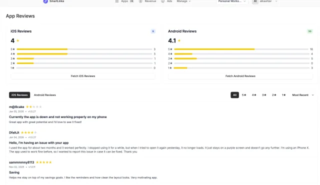Click reviewer name m@8cake
Screen dimensions: 320x185
pos(16,107)
